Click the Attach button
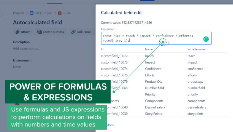The height and width of the screenshot is (132, 233). pyautogui.click(x=23, y=32)
